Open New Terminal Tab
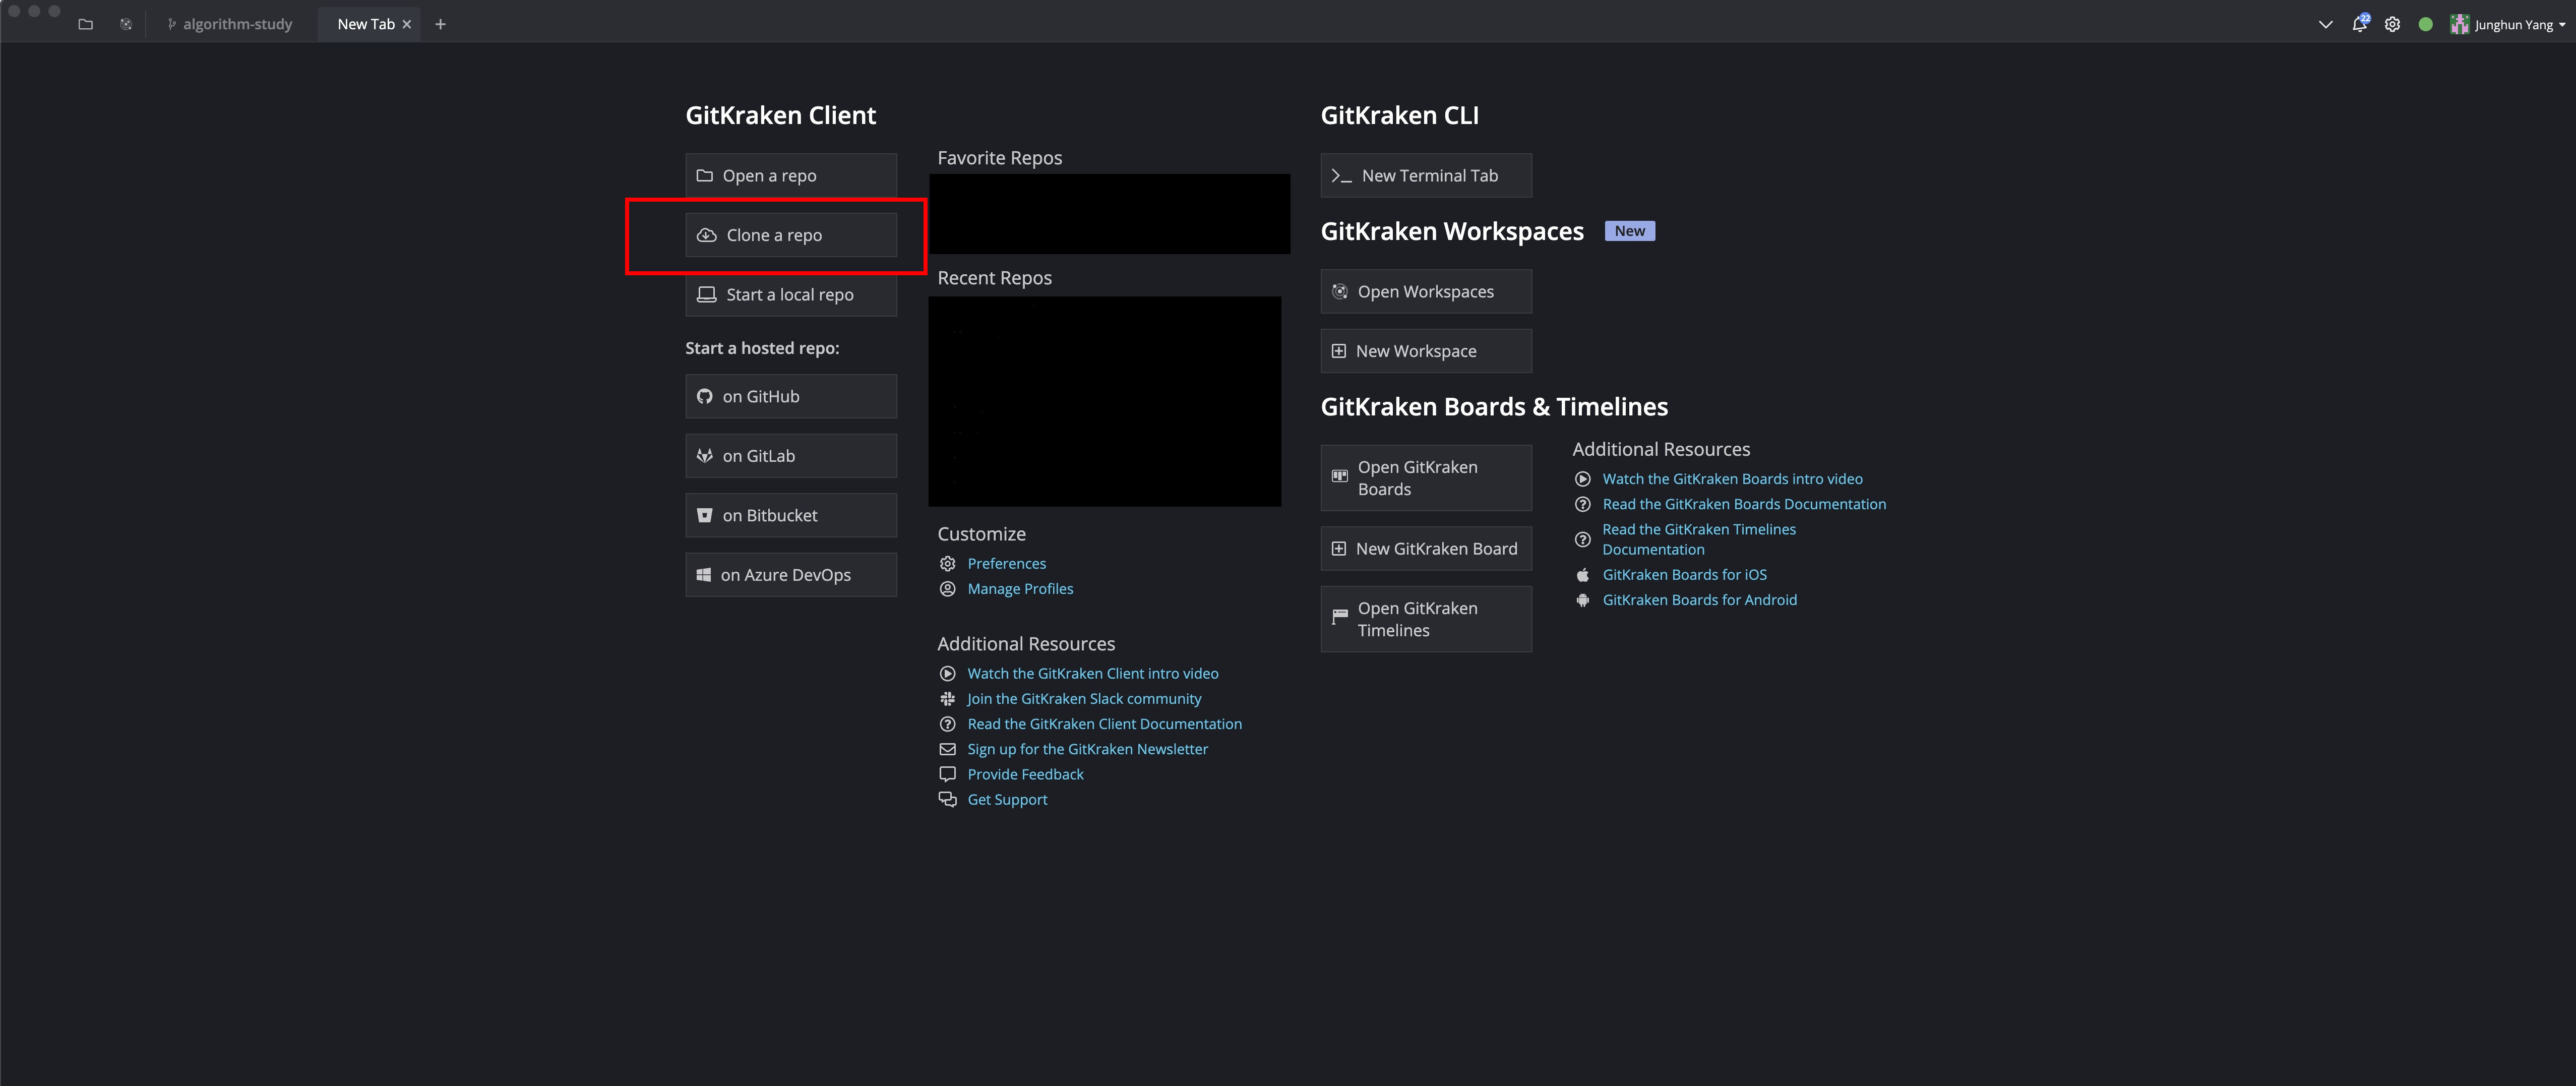Image resolution: width=2576 pixels, height=1086 pixels. [1425, 175]
